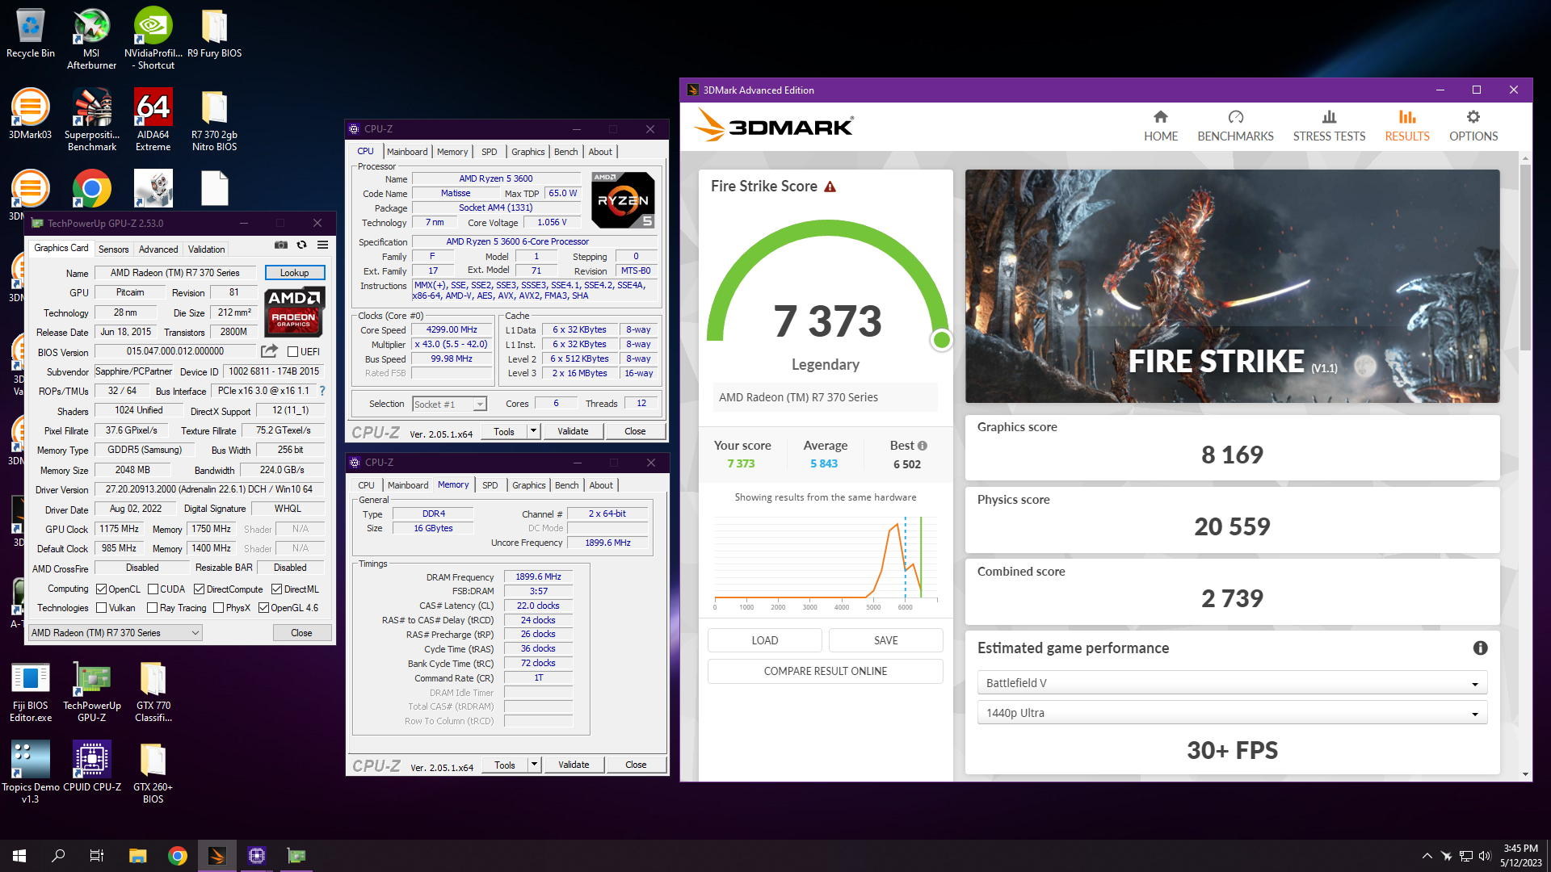Launch 3DMark03 desktop icon

30,115
